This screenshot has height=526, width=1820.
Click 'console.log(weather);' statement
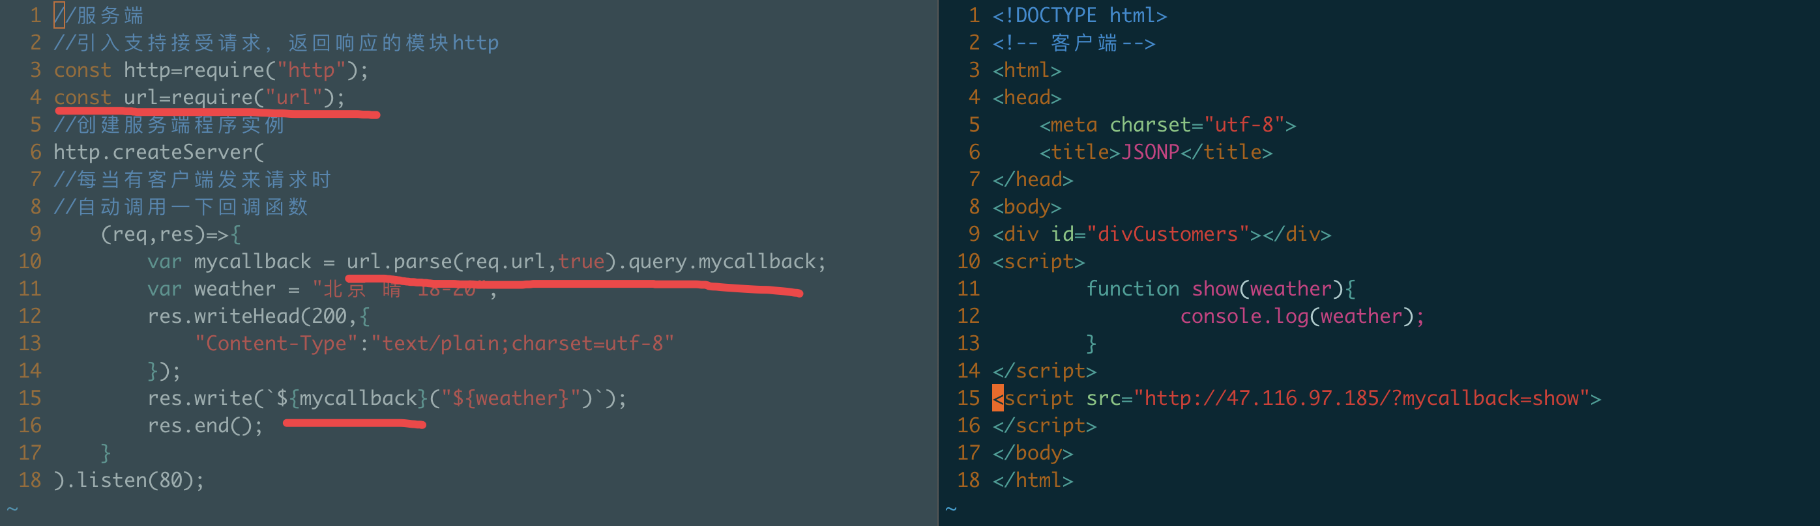pos(1302,316)
